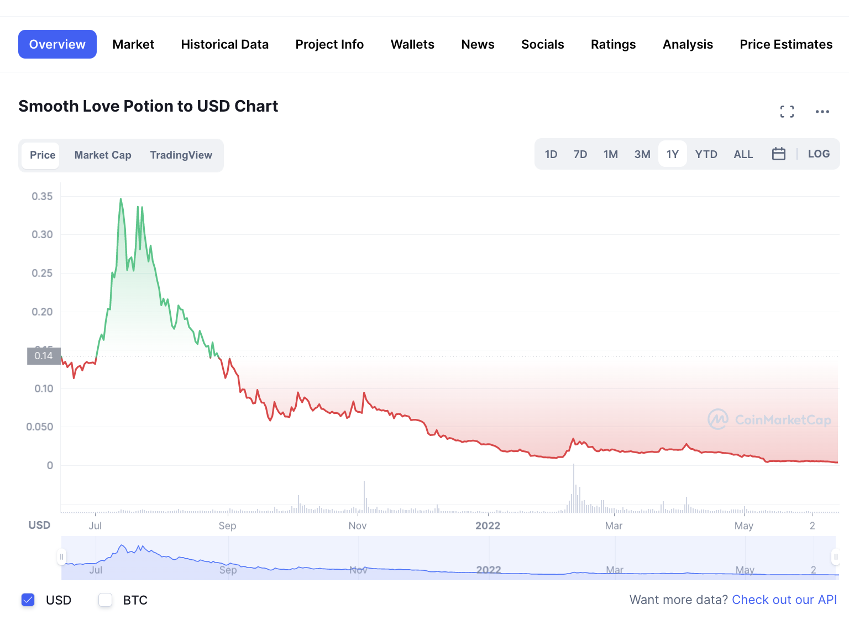Uncheck the USD currency checkbox
Image resolution: width=849 pixels, height=620 pixels.
(x=28, y=600)
